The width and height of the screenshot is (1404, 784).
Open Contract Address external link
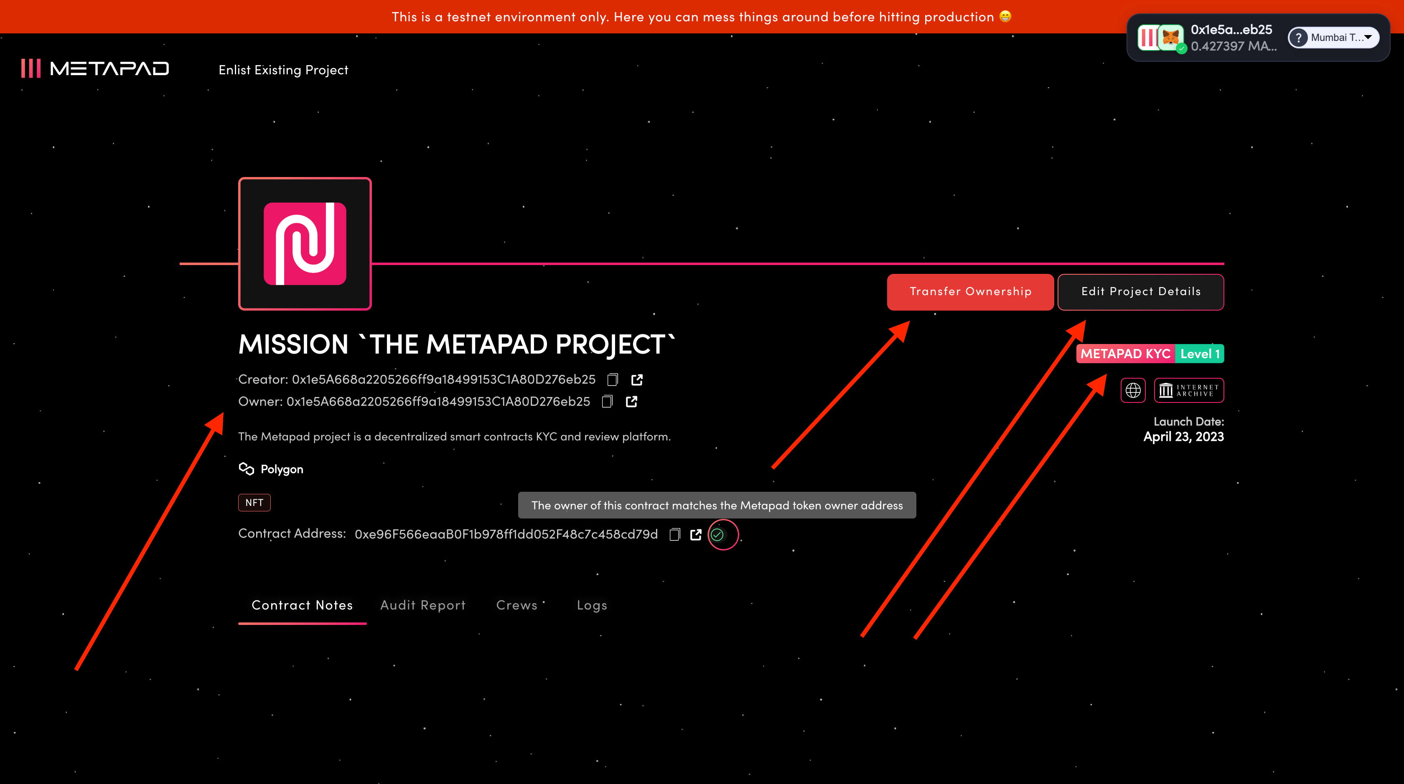695,535
